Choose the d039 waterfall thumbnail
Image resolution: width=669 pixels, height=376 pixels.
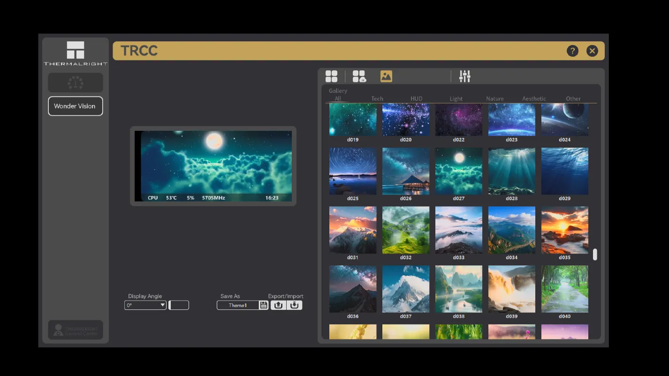[x=512, y=289]
